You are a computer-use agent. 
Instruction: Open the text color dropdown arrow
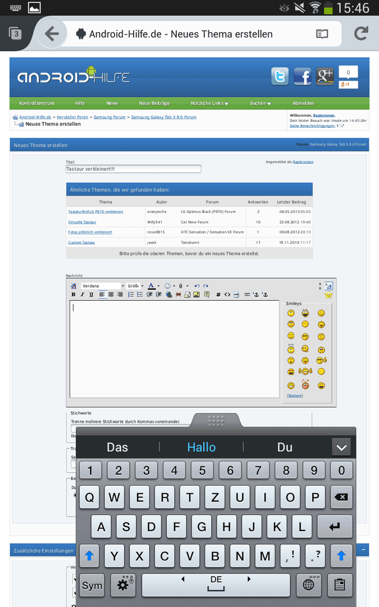click(x=158, y=286)
